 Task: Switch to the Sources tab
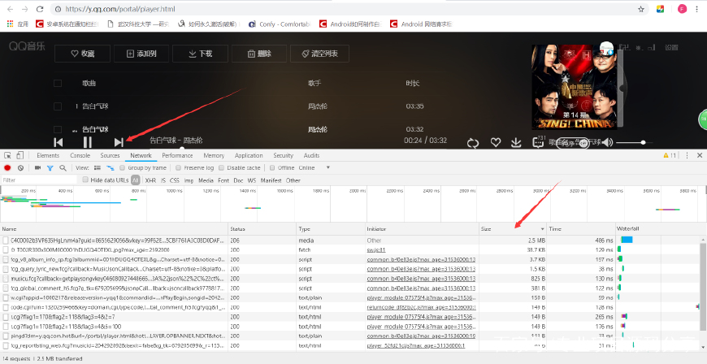click(110, 155)
